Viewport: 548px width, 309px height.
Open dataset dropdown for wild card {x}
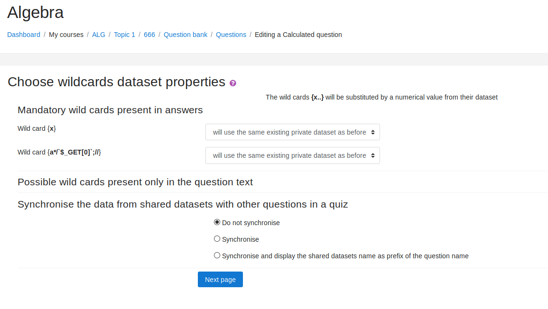pos(292,132)
